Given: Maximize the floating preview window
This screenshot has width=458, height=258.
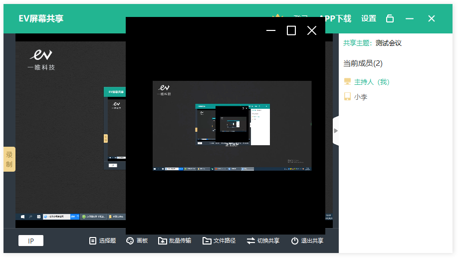Looking at the screenshot, I should [x=291, y=31].
